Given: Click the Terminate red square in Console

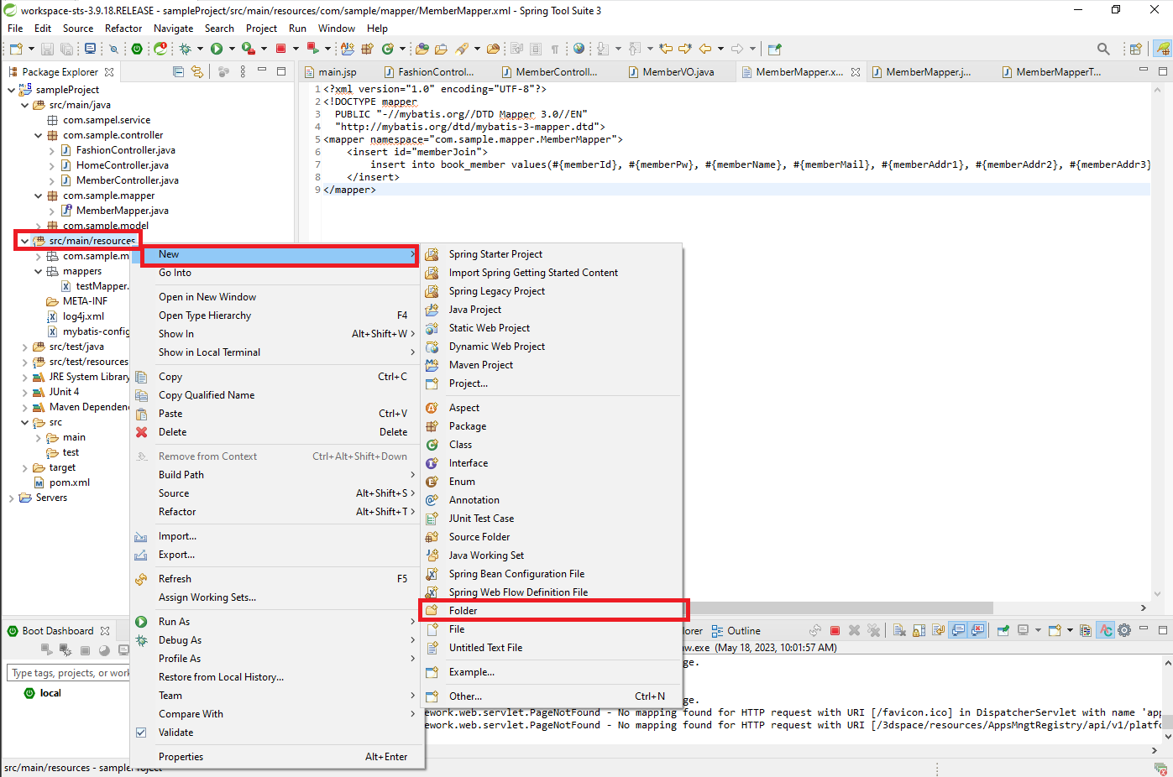Looking at the screenshot, I should [x=835, y=630].
